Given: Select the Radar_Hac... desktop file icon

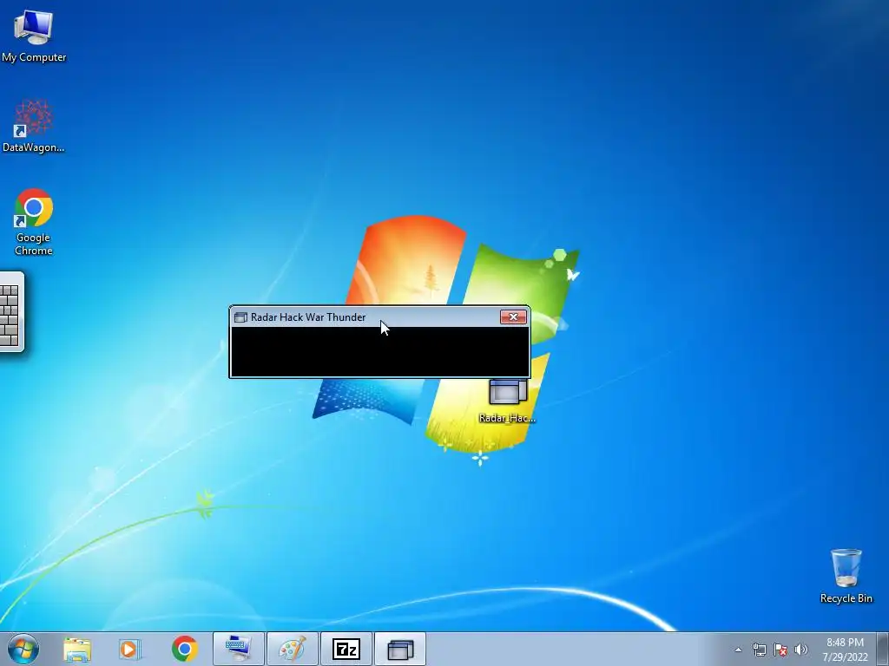Looking at the screenshot, I should (x=507, y=401).
